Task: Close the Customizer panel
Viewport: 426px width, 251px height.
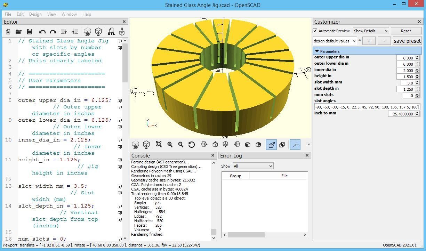Action: pyautogui.click(x=419, y=22)
